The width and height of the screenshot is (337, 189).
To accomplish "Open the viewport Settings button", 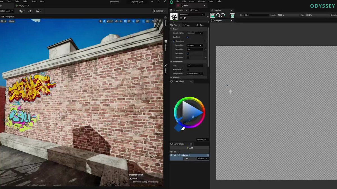I will point(158,11).
